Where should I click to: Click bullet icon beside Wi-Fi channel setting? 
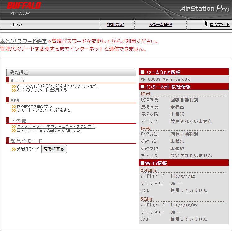14,90
